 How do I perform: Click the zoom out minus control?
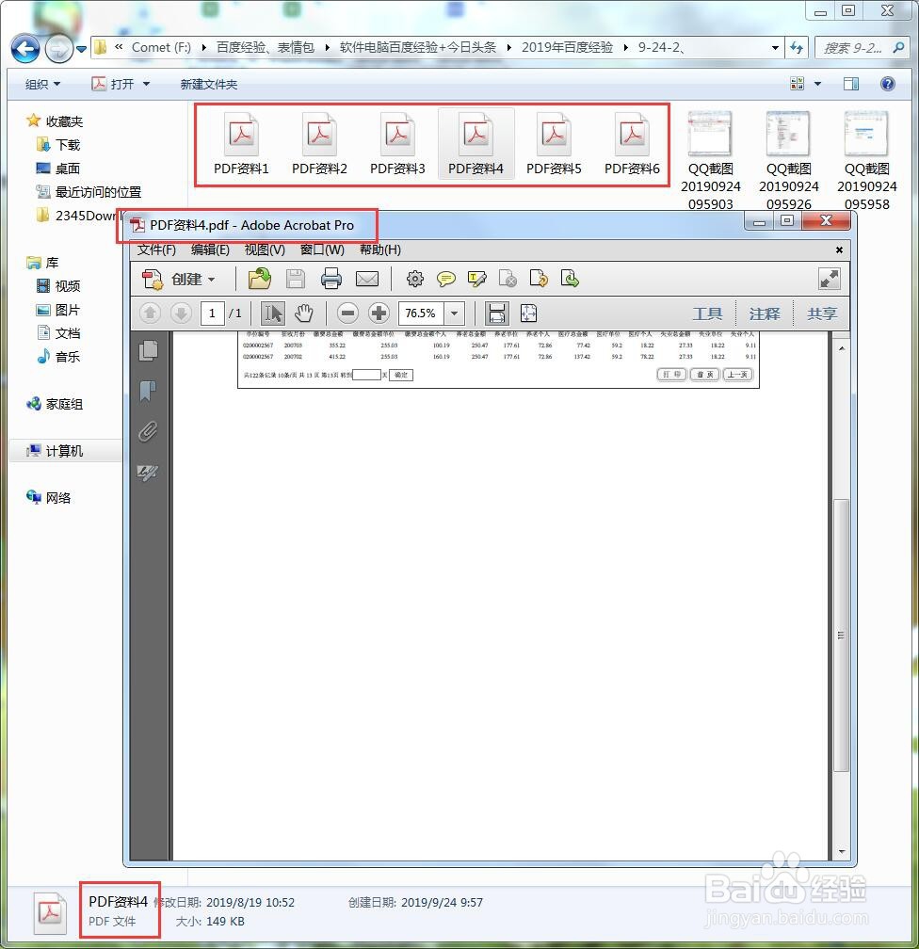[348, 313]
